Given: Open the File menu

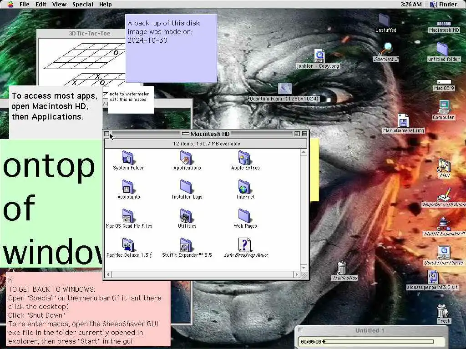Looking at the screenshot, I should [x=25, y=4].
